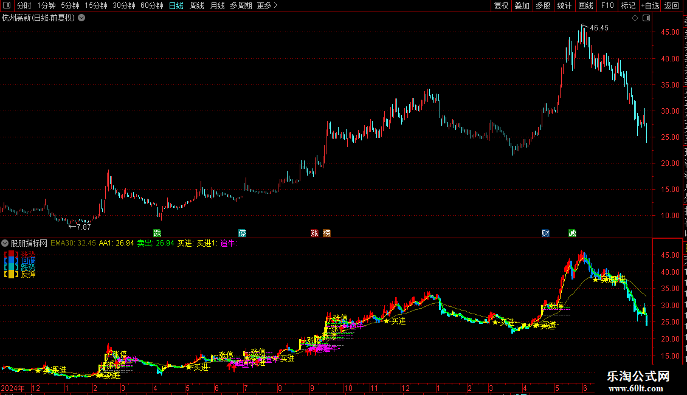Click 卖出: 26.94 indicator value
Image resolution: width=687 pixels, height=395 pixels.
pyautogui.click(x=156, y=243)
